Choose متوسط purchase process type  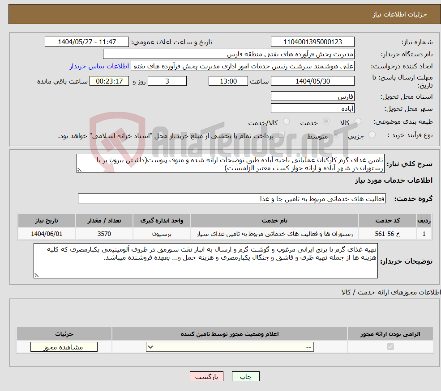(335, 135)
